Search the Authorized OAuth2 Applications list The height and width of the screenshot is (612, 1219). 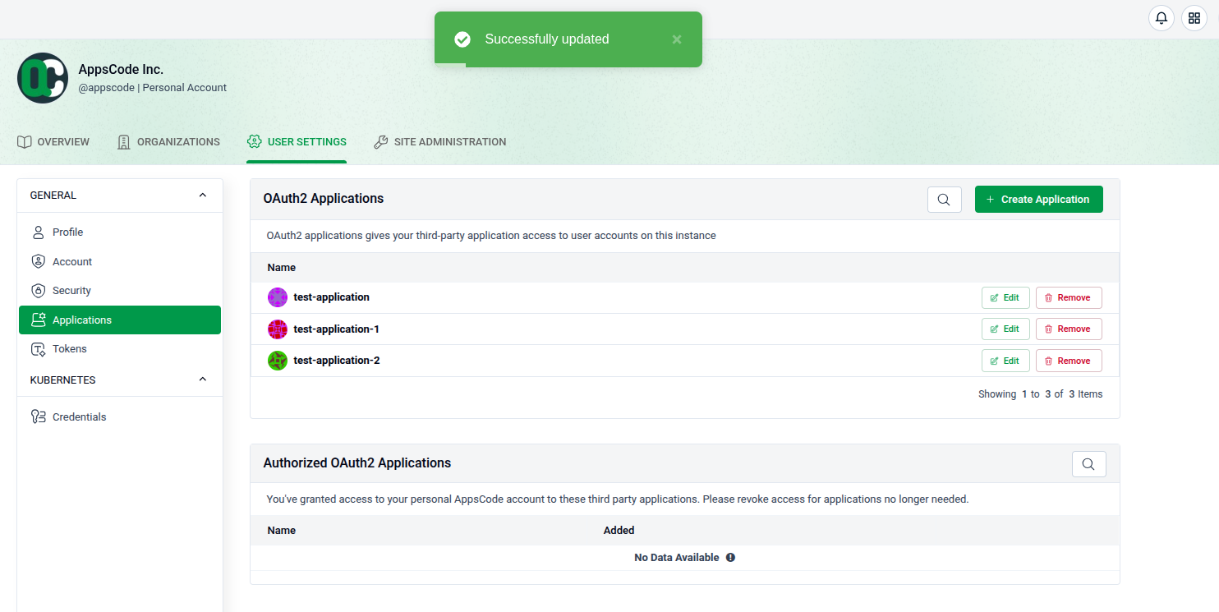1088,464
